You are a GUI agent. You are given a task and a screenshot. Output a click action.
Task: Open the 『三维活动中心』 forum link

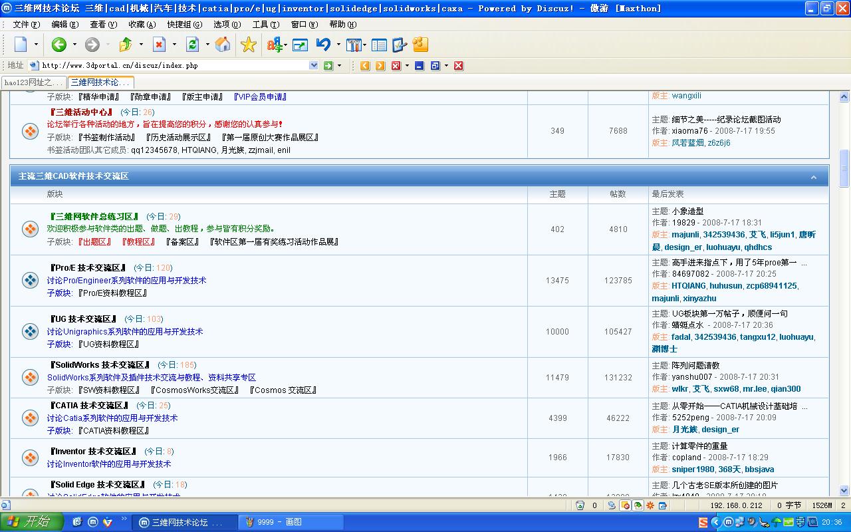pos(80,112)
